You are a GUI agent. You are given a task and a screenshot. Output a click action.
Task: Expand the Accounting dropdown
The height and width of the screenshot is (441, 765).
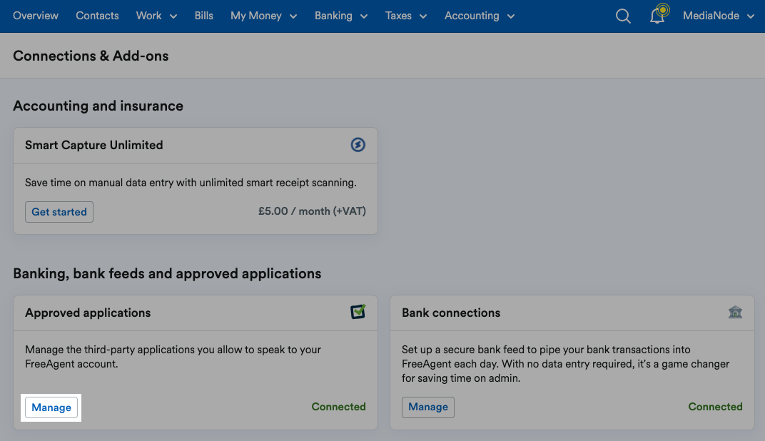coord(479,16)
